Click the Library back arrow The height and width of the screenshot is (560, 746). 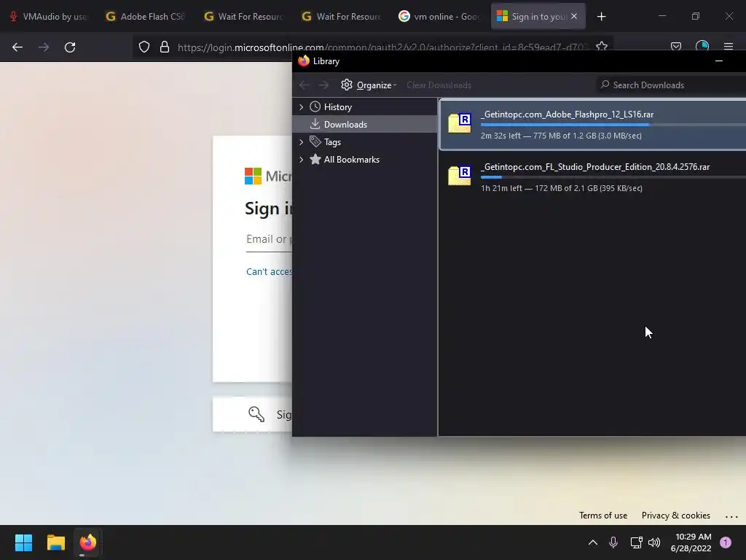[x=304, y=85]
